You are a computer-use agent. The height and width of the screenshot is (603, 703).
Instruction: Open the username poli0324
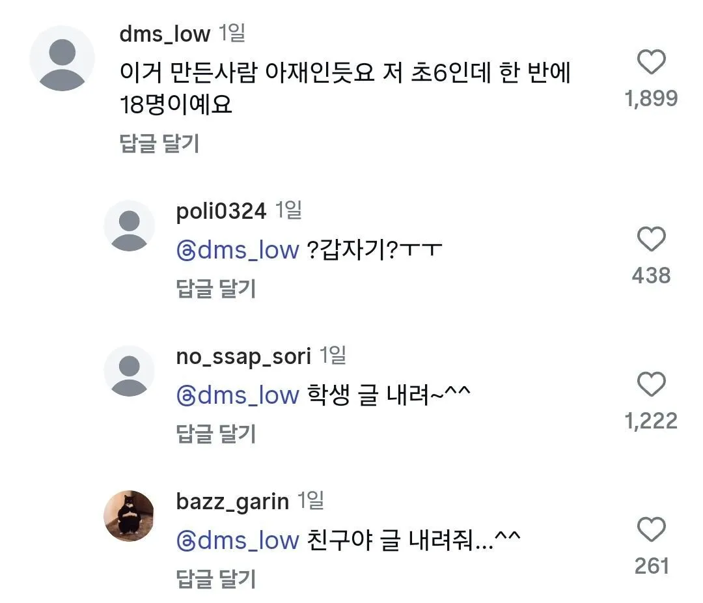point(219,210)
